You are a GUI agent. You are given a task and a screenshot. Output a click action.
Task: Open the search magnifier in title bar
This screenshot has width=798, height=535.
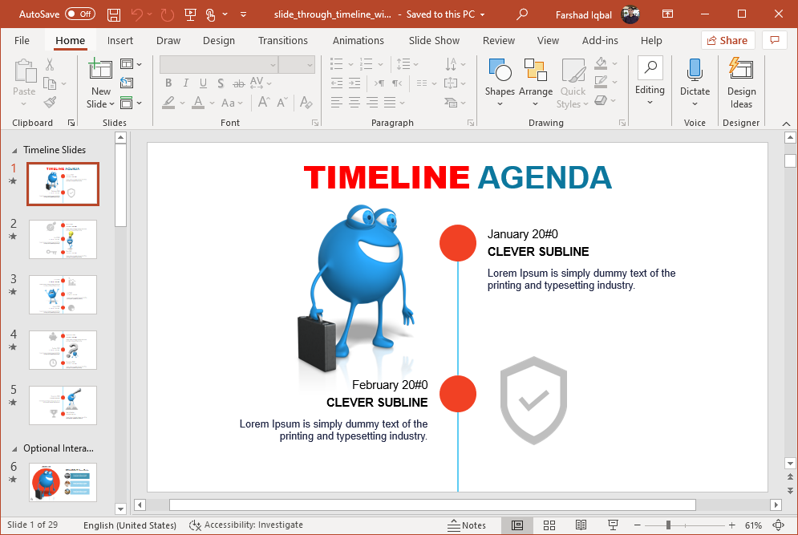click(522, 14)
